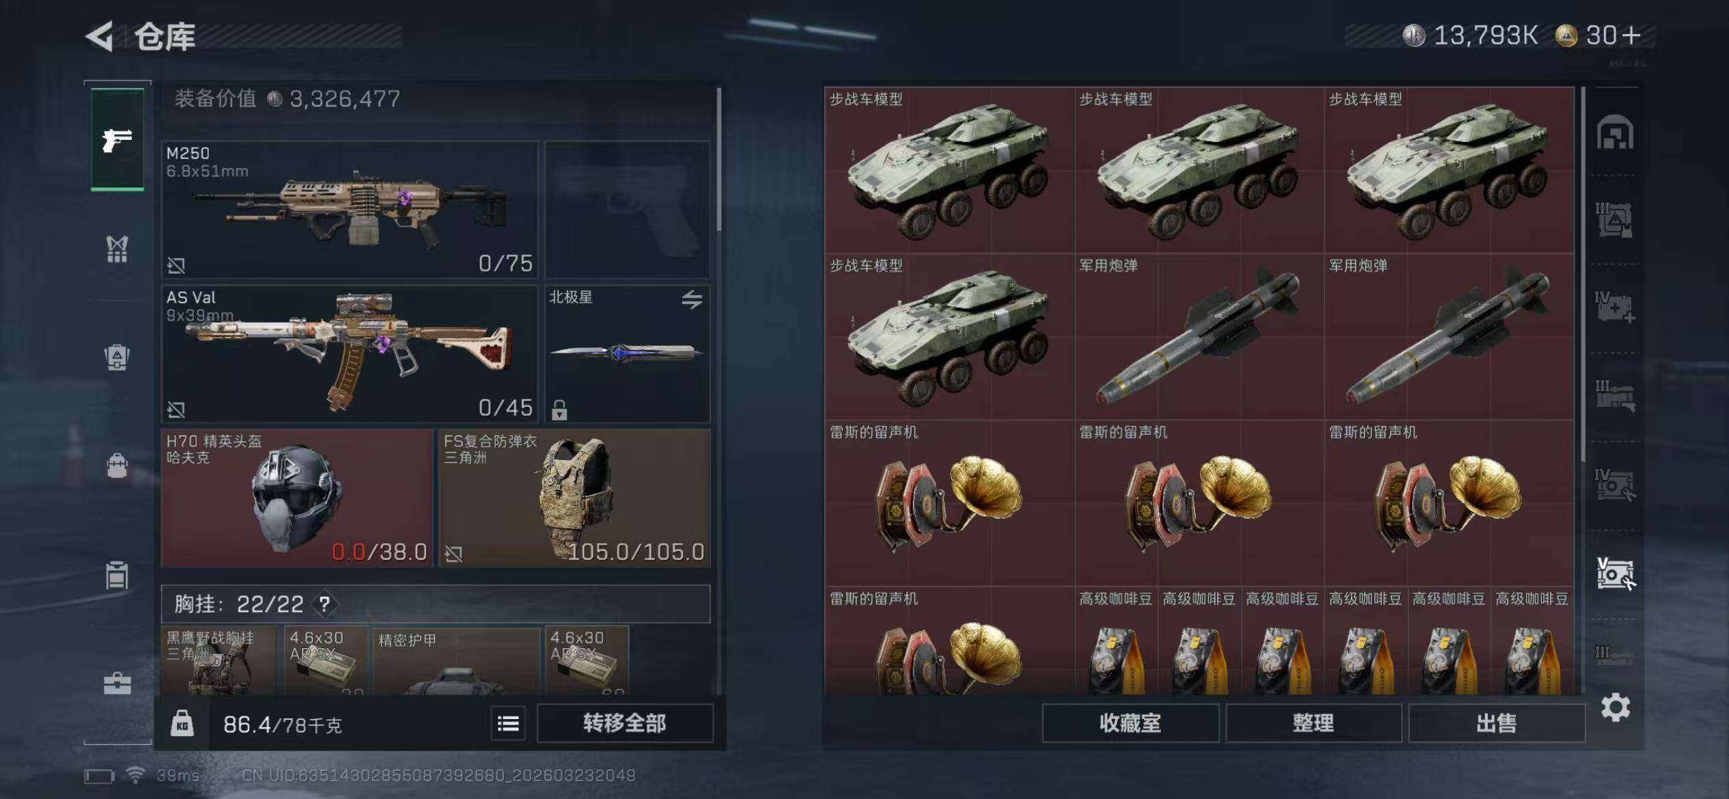This screenshot has height=799, width=1729.
Task: Open the medical briefcase sidebar icon
Action: (117, 683)
